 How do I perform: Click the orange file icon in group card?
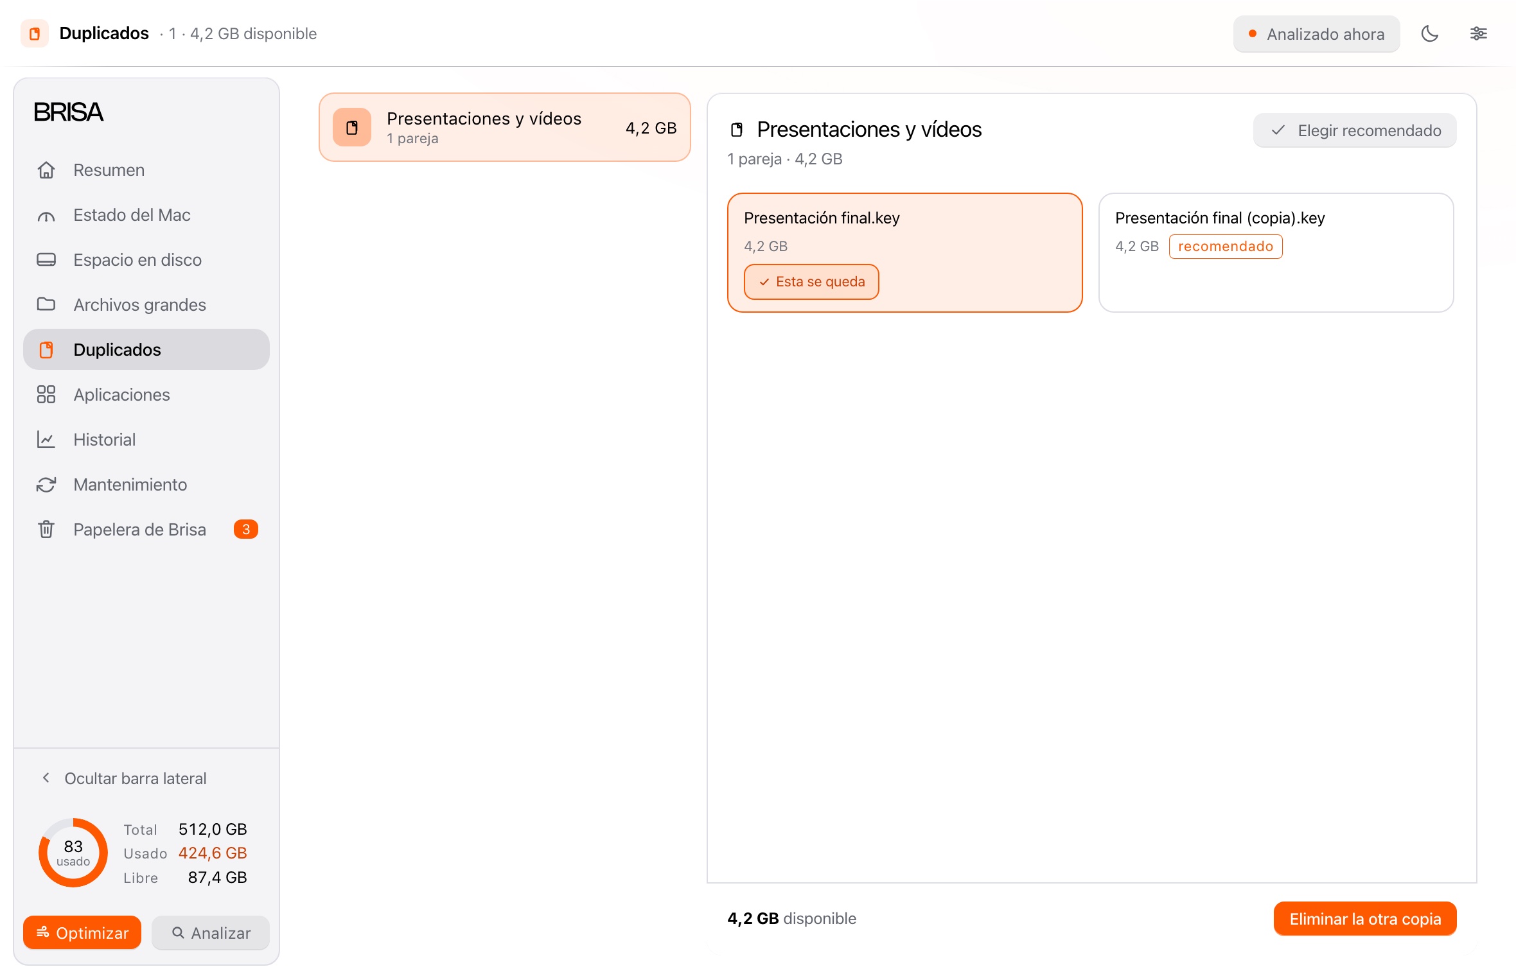(x=352, y=127)
